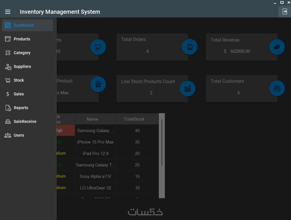Click the Users group icon
This screenshot has height=220, width=291.
point(8,135)
